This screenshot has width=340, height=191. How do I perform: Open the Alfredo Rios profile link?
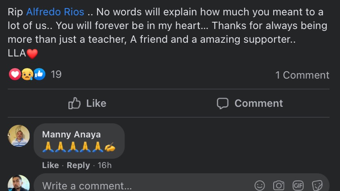(55, 12)
